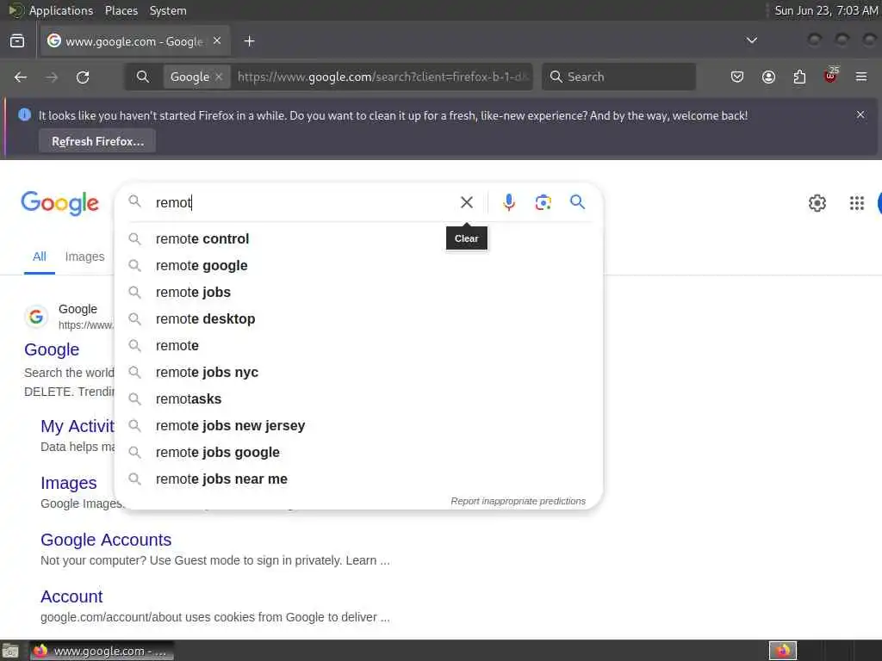
Task: Click the Firefox back arrow button
Action: click(x=21, y=77)
